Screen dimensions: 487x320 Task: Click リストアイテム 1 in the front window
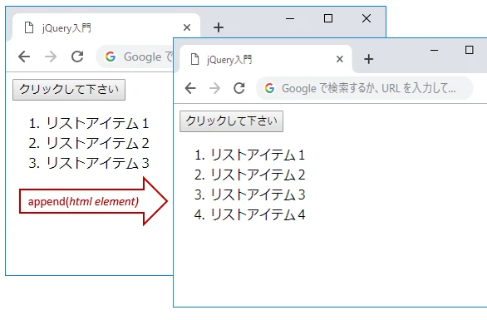(258, 155)
